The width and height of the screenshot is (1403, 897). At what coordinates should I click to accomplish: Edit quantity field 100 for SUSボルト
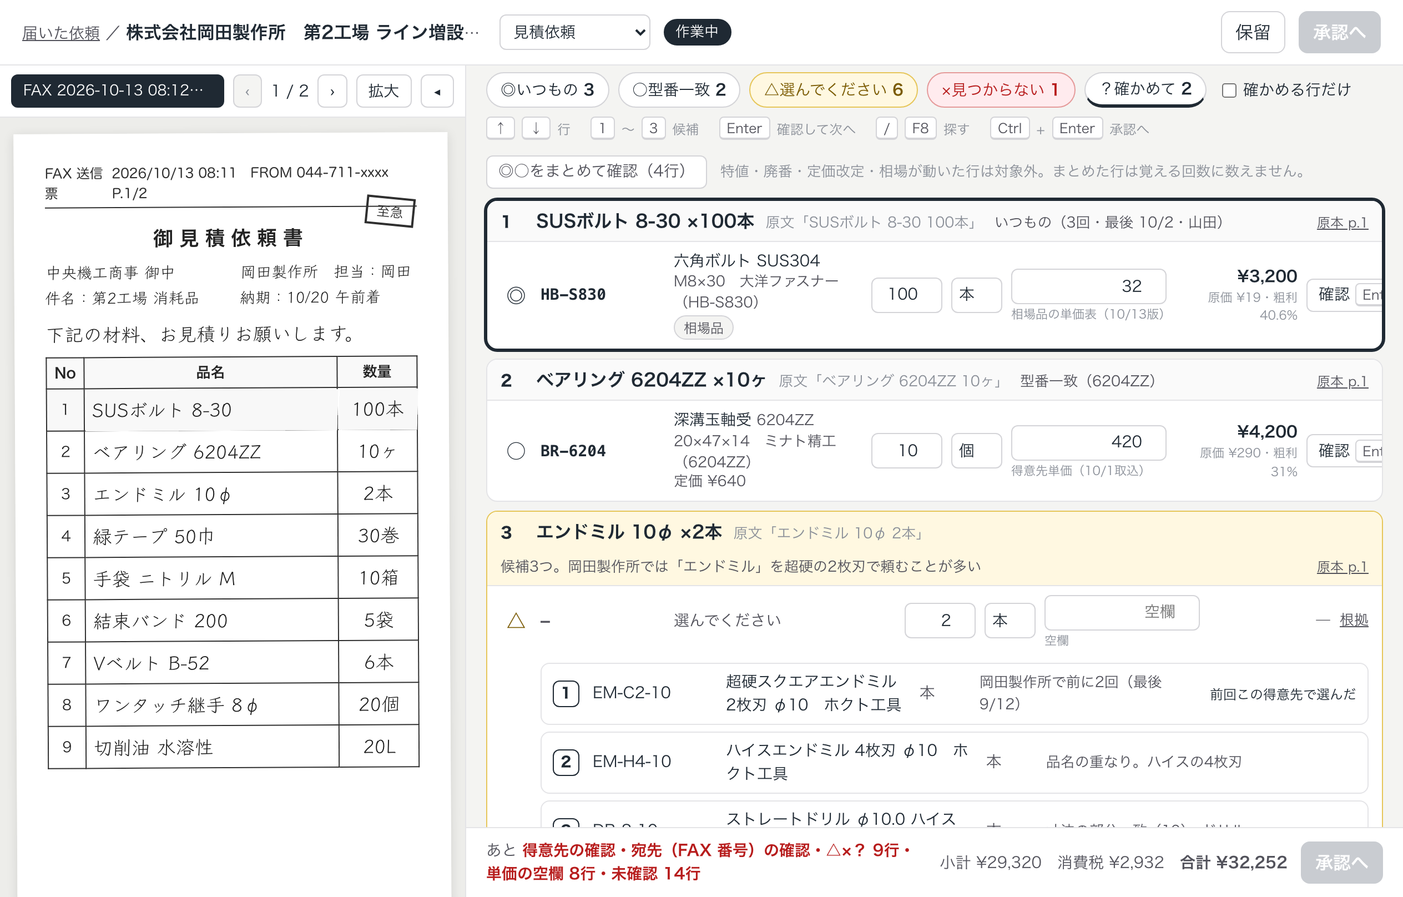[x=906, y=295]
